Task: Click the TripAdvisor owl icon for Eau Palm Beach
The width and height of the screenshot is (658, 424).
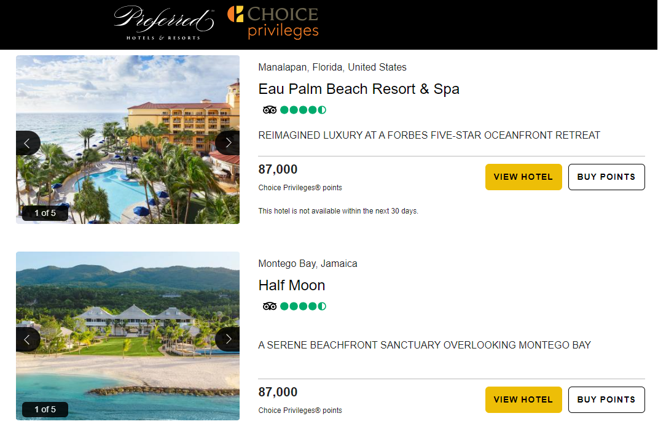Action: coord(268,109)
